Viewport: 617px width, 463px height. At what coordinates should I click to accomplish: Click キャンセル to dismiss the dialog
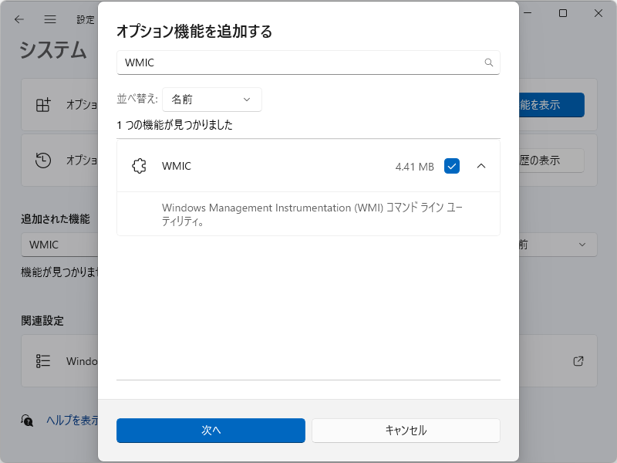pos(406,430)
